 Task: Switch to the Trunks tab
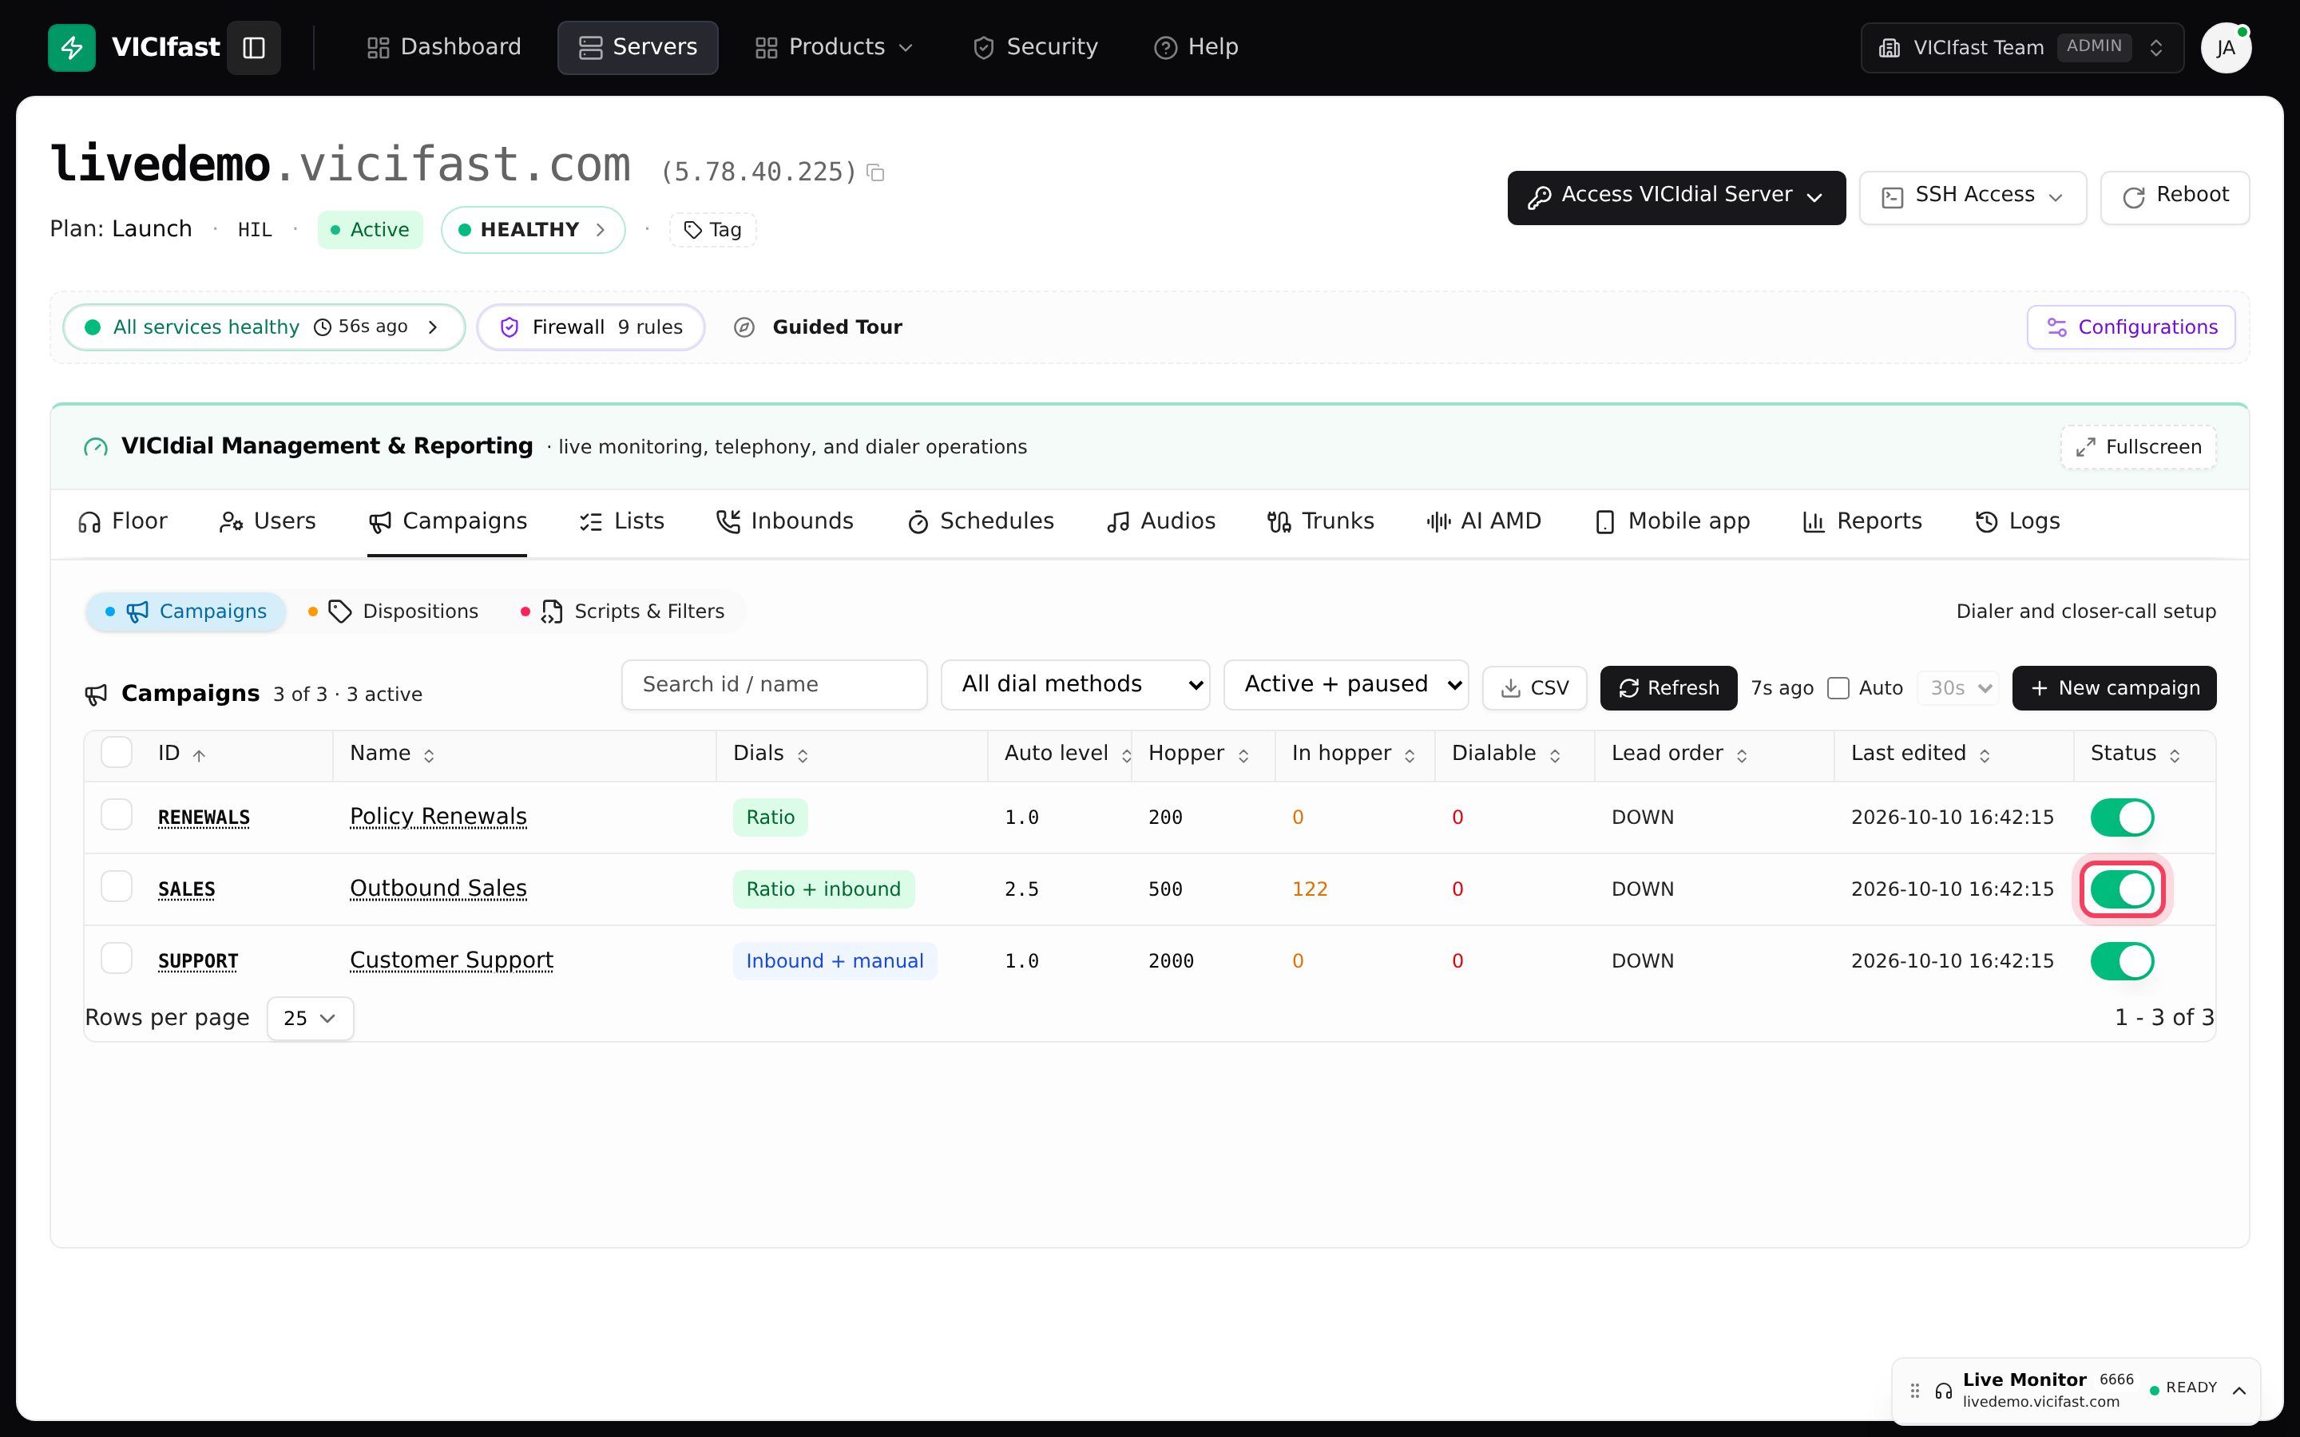coord(1320,521)
